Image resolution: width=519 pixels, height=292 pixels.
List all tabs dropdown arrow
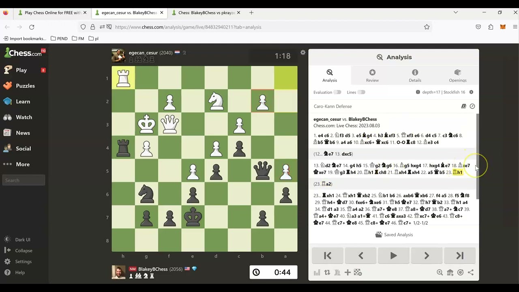point(456,13)
